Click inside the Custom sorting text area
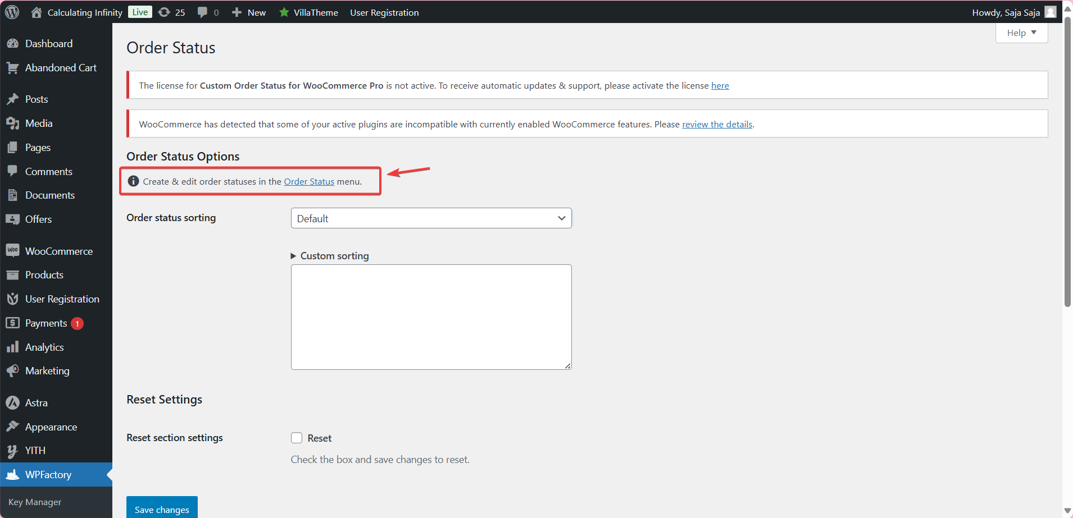1073x518 pixels. coord(430,317)
